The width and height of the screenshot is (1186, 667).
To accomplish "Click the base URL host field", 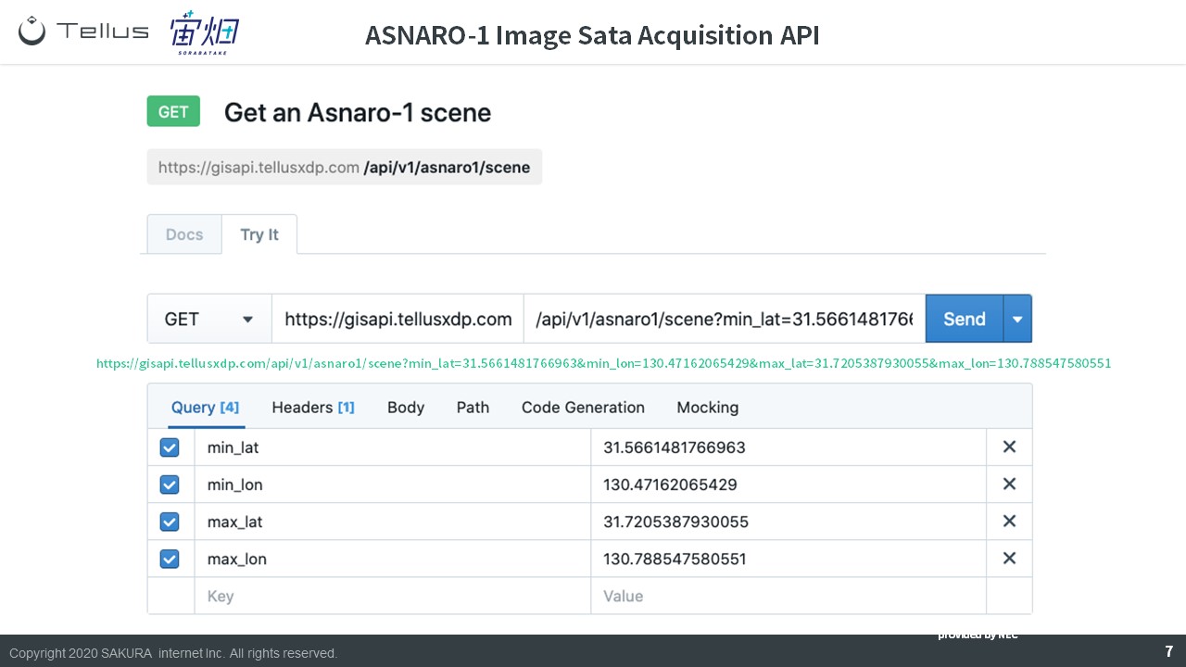I will tap(397, 319).
